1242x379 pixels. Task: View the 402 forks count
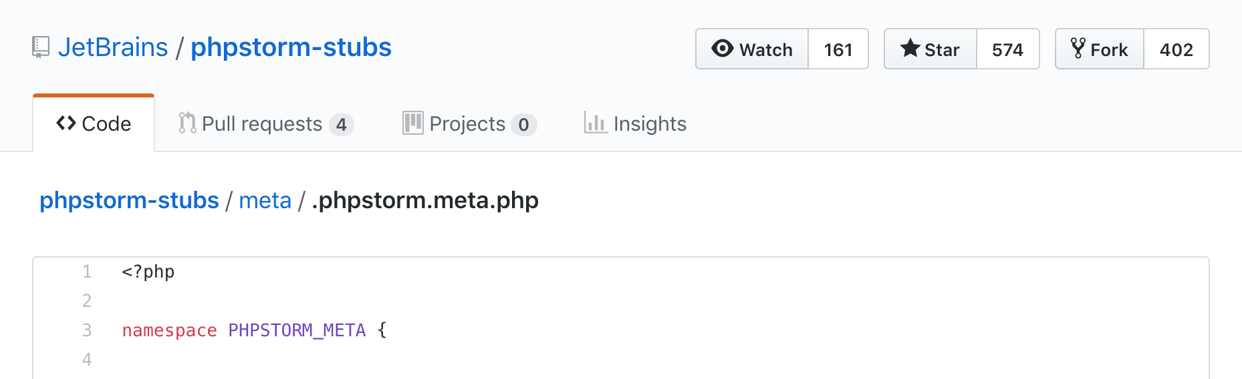[x=1176, y=49]
